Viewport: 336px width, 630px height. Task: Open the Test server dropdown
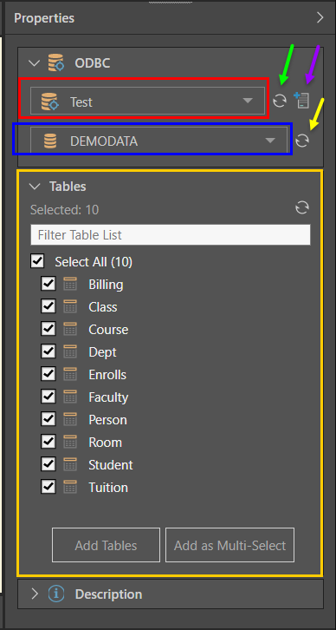coord(147,101)
